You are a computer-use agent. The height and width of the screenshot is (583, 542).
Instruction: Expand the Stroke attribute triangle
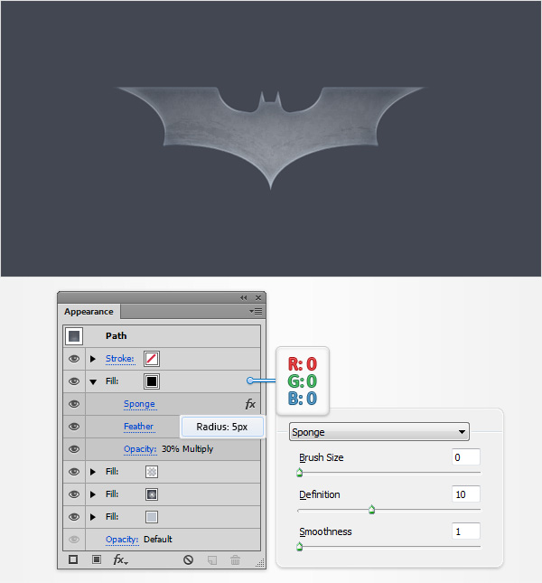[x=93, y=359]
